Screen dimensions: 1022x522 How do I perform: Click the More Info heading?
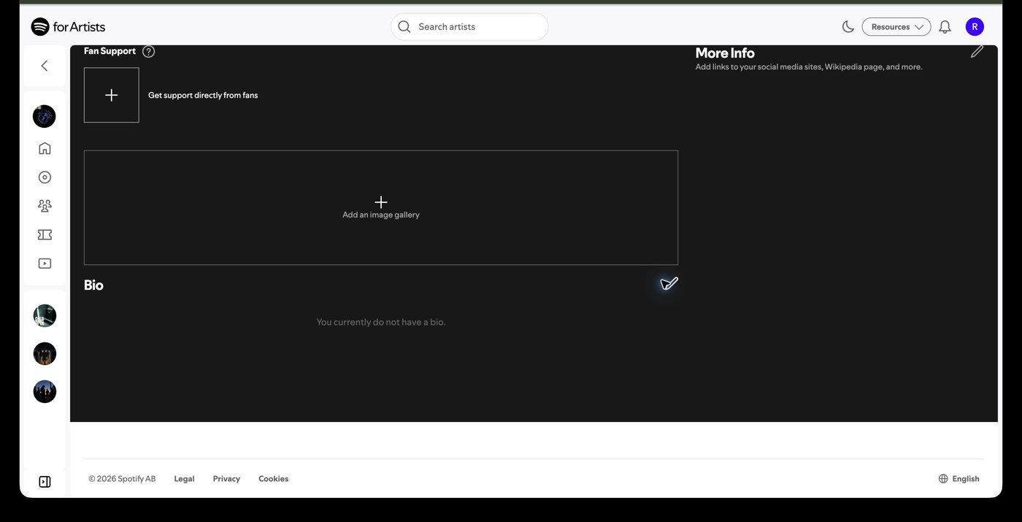(x=725, y=53)
